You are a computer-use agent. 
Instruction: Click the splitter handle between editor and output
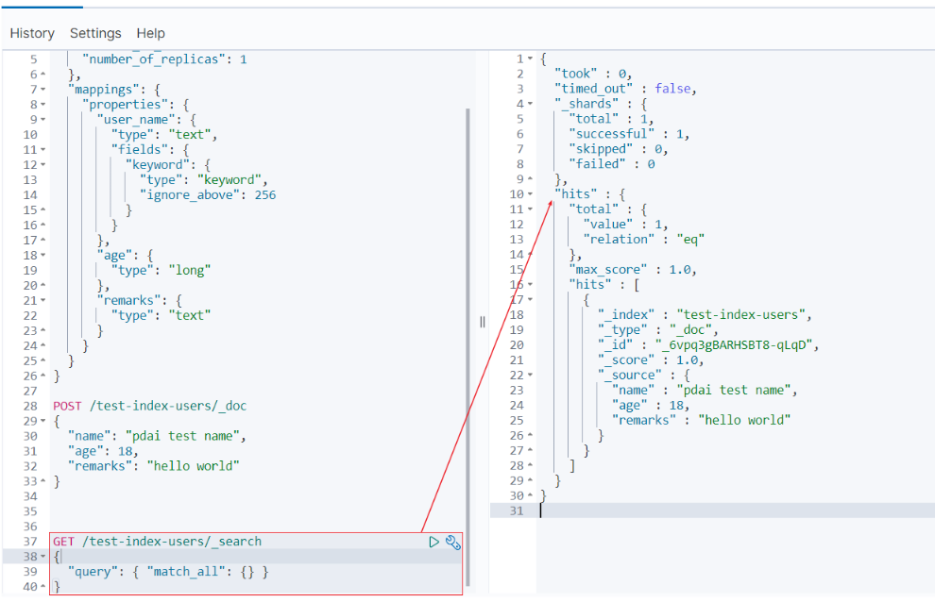[483, 323]
